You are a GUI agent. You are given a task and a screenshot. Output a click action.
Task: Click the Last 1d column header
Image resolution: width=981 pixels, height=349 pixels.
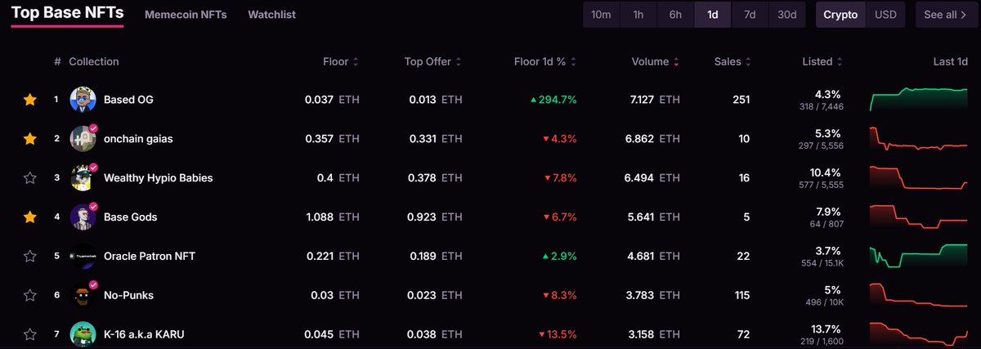(x=950, y=61)
